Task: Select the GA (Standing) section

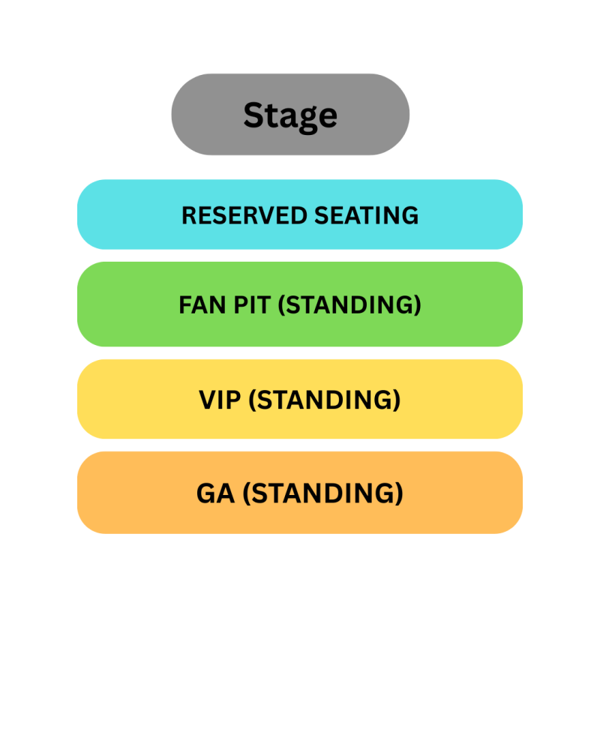Action: tap(300, 493)
